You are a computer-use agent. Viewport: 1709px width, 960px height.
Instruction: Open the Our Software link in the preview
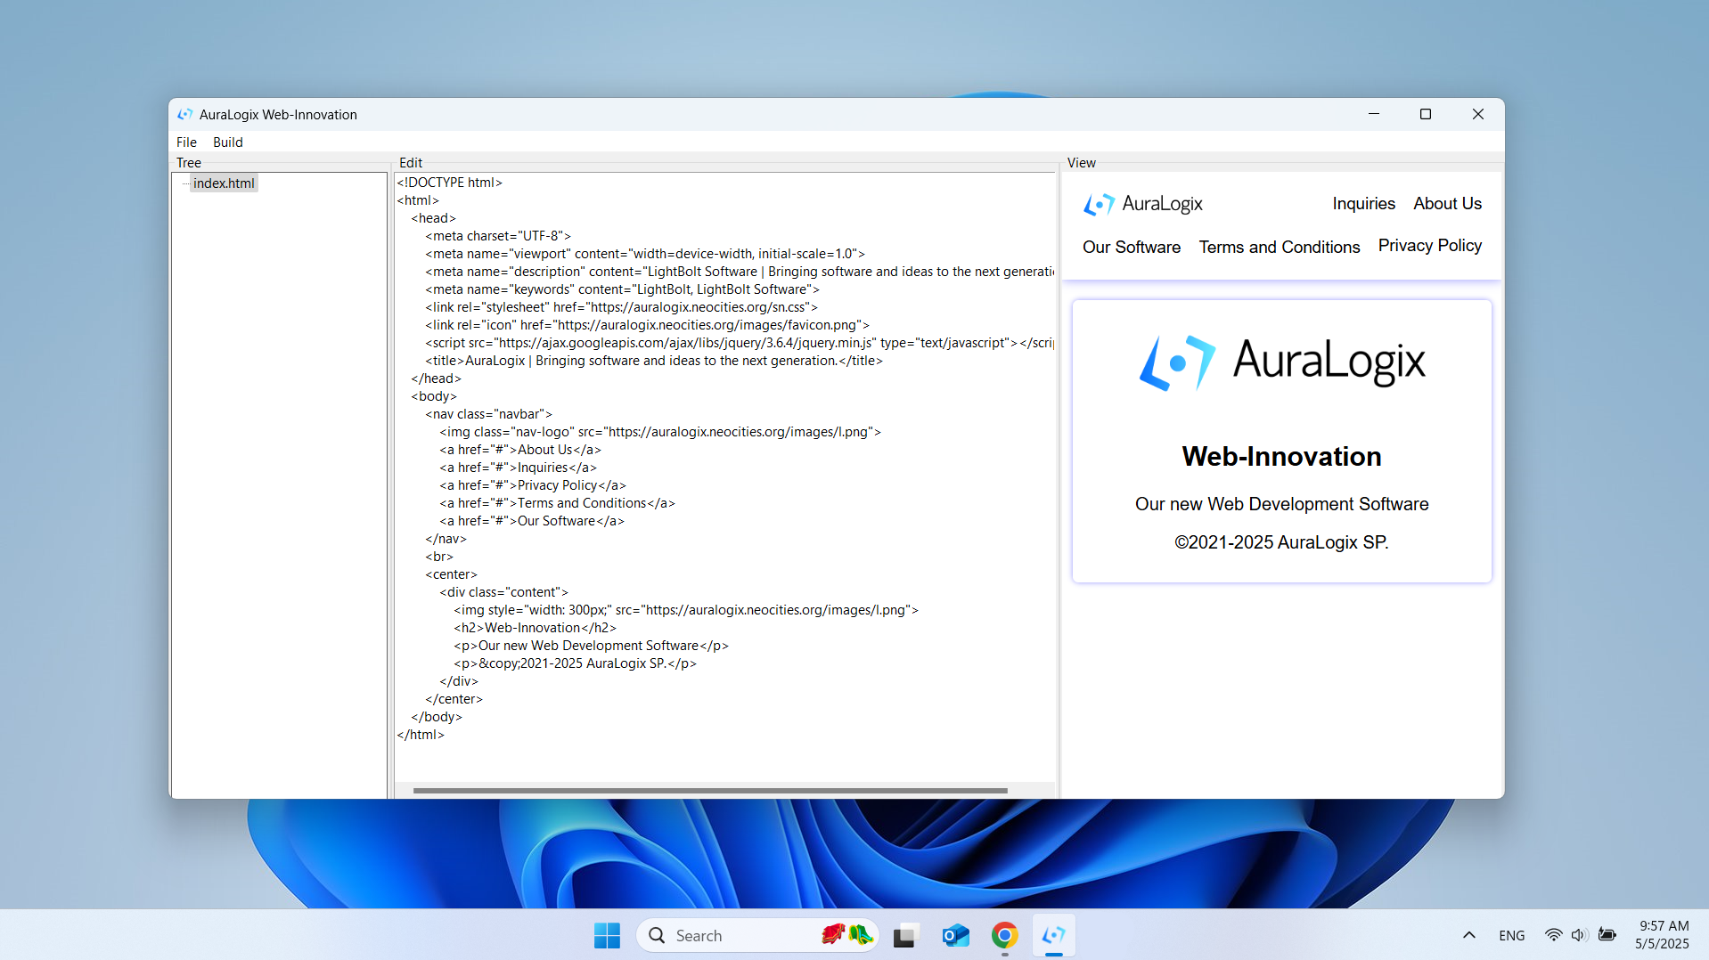tap(1131, 248)
